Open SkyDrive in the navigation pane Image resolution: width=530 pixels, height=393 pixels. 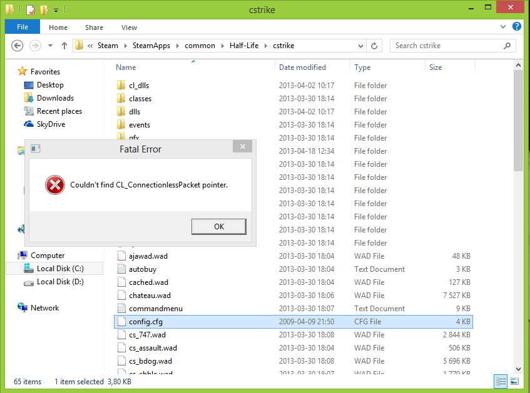[x=51, y=124]
